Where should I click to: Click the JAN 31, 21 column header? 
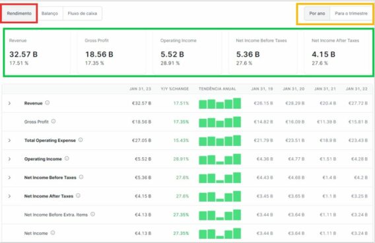click(325, 88)
